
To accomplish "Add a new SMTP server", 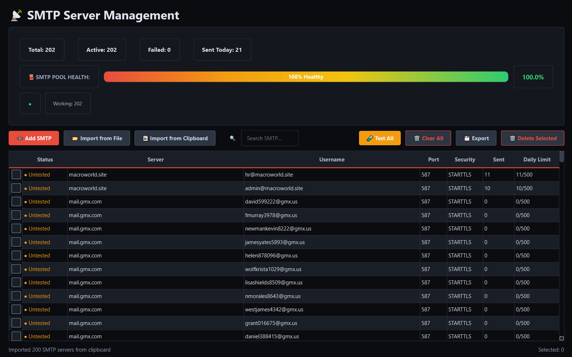I will coord(34,138).
